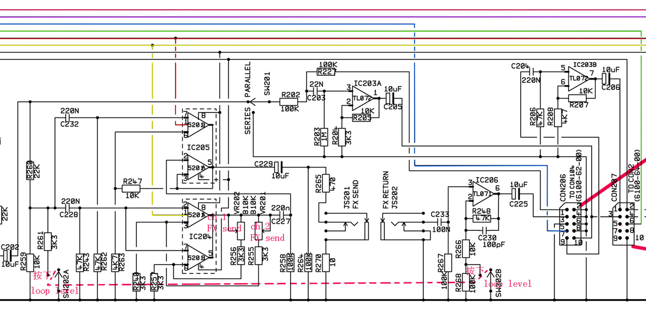646x311 pixels.
Task: Click the IC206 op-amp triangle symbol
Action: (x=484, y=193)
